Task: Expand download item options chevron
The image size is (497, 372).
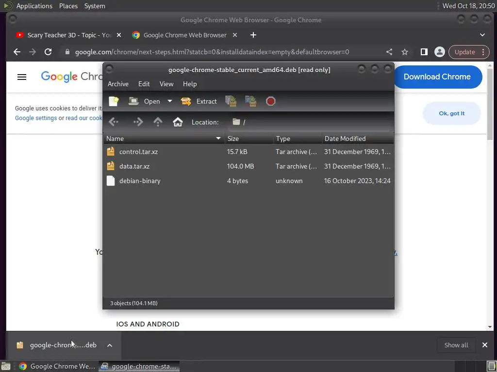Action: pos(110,345)
